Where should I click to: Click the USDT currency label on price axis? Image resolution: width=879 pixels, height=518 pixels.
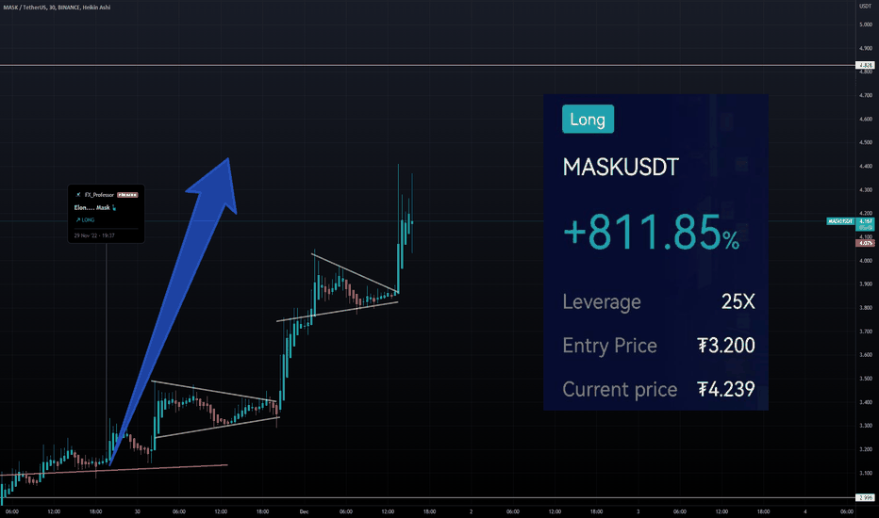[866, 7]
